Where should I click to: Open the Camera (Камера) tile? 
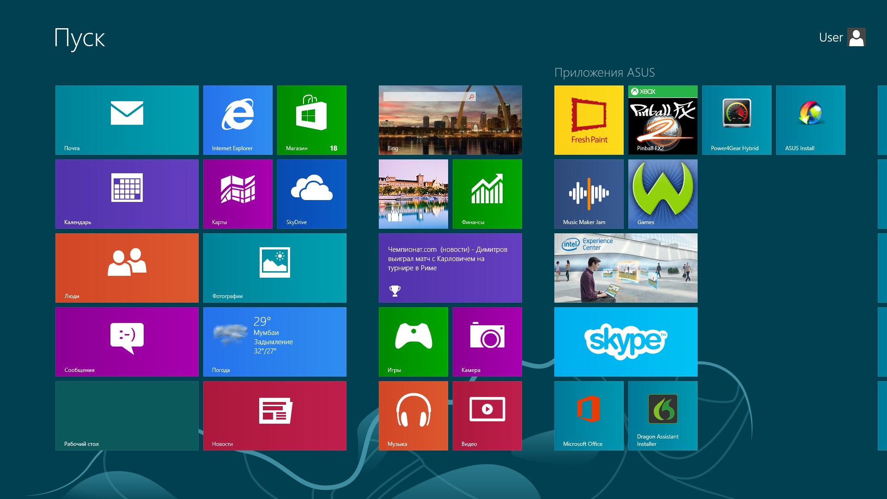tap(487, 341)
